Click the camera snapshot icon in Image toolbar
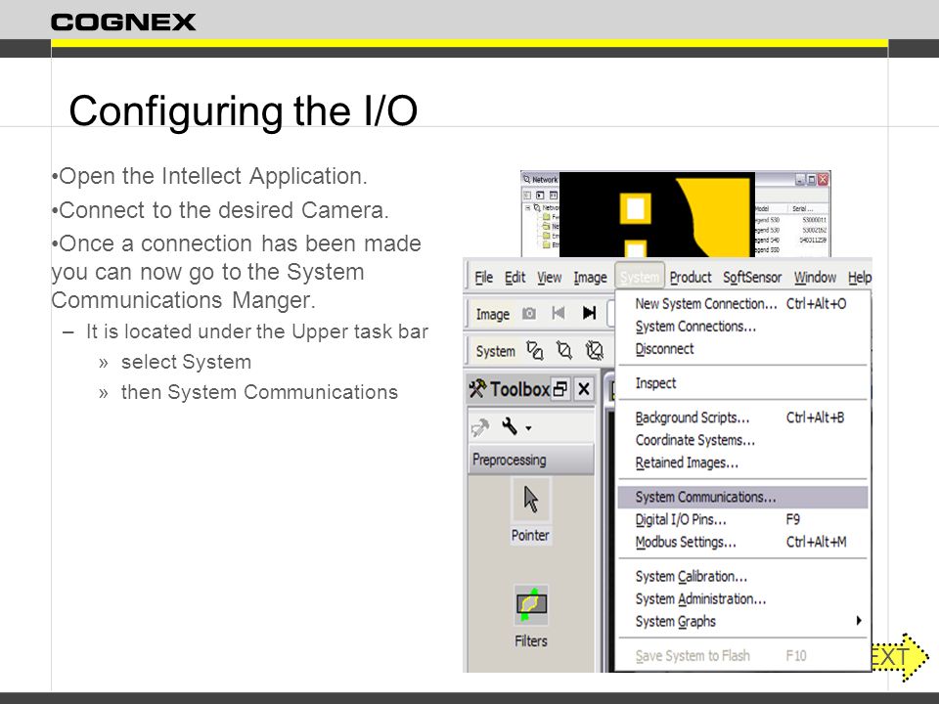Viewport: 939px width, 704px height. [529, 314]
